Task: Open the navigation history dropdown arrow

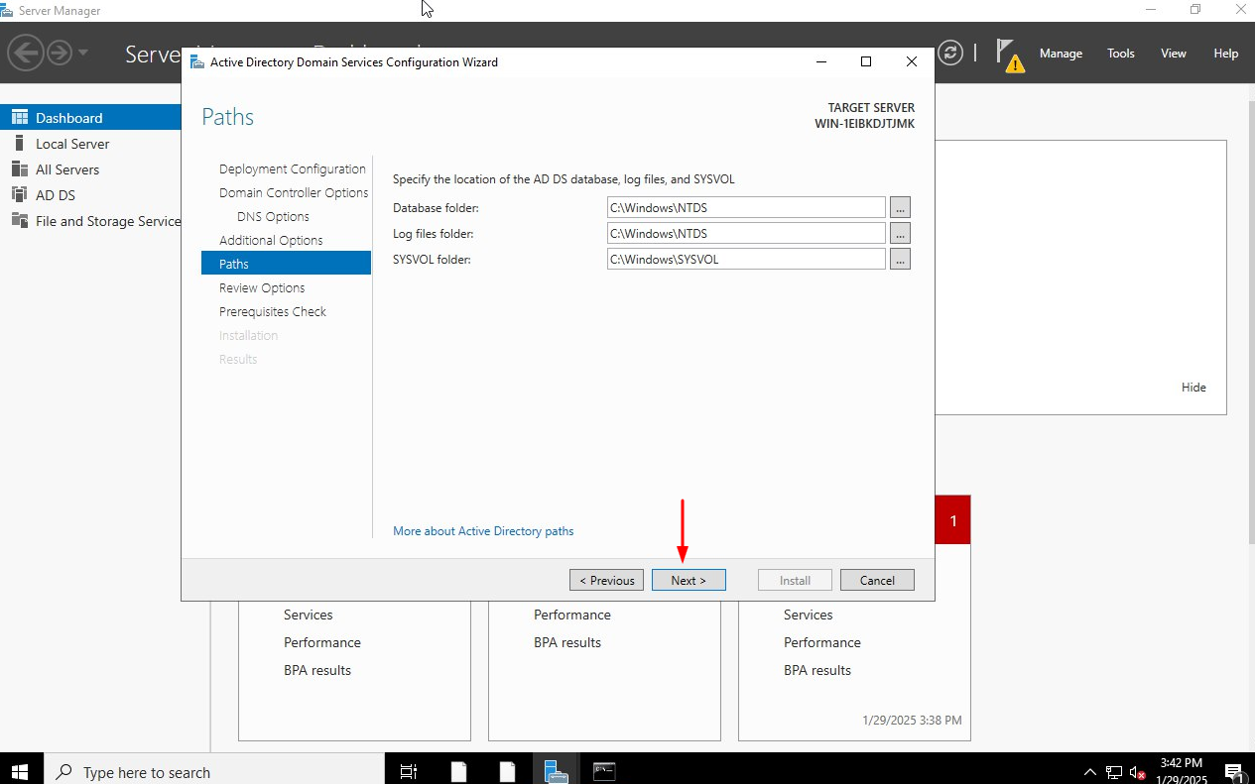Action: coord(83,52)
